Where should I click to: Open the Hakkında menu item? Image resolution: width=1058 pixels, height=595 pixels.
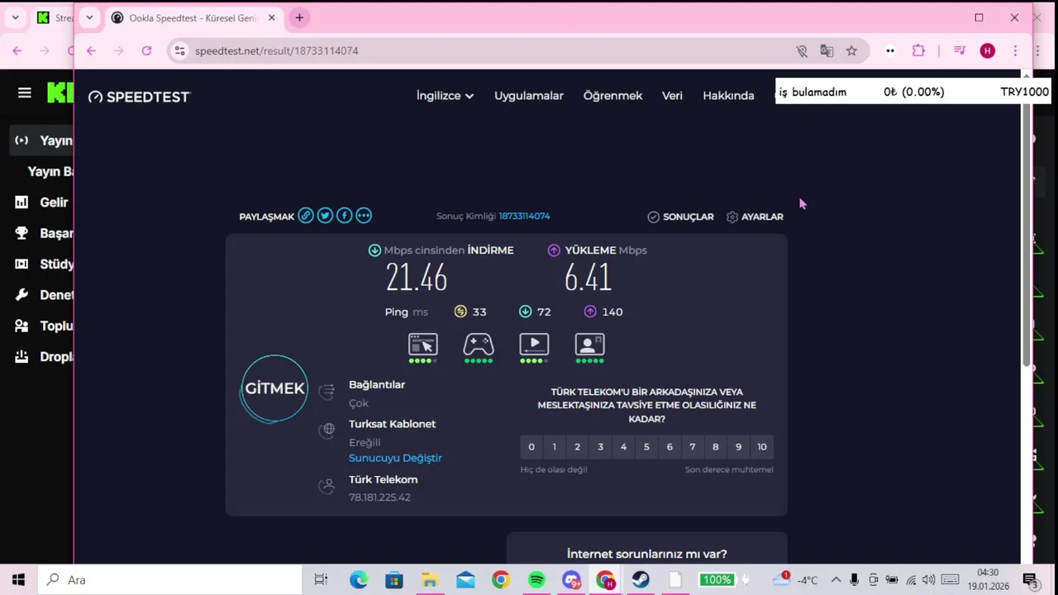[728, 96]
